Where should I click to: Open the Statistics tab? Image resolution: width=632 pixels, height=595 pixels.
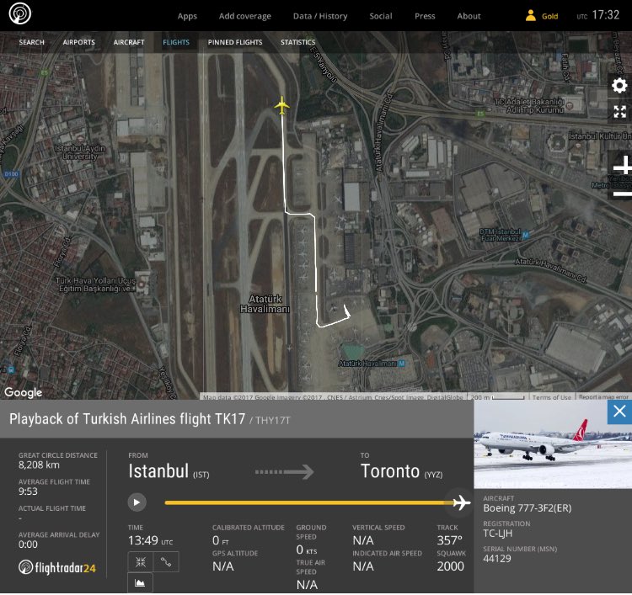coord(297,42)
